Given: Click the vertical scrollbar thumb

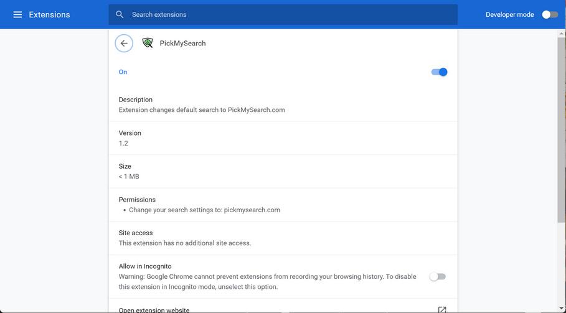Looking at the screenshot, I should (x=562, y=124).
